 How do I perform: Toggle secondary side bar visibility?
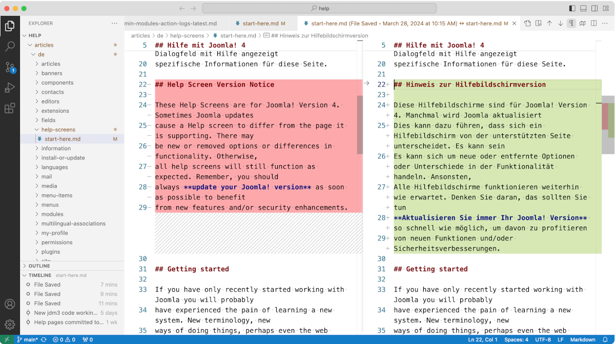click(x=594, y=8)
